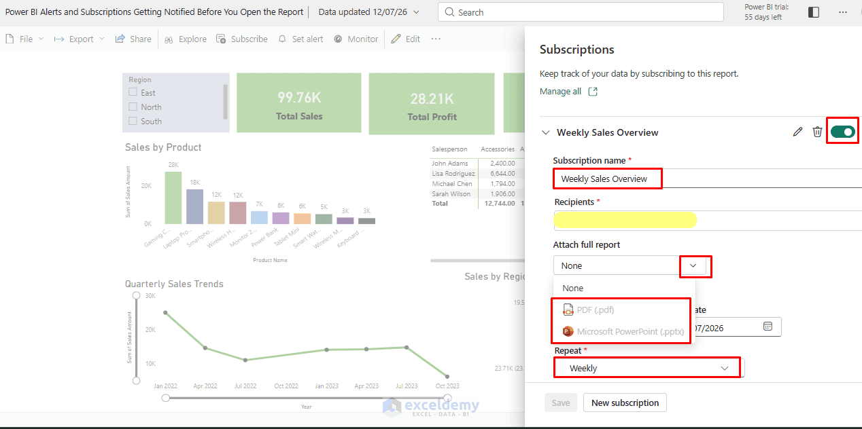Viewport: 862px width, 429px height.
Task: Click the Laptop bar labeled 18K
Action: (x=195, y=206)
